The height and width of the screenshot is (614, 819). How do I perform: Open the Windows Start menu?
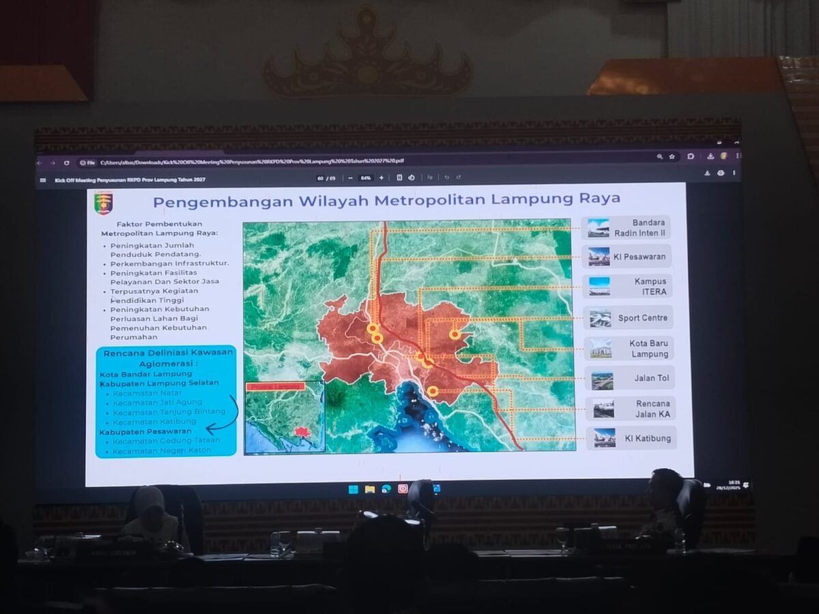(x=353, y=488)
